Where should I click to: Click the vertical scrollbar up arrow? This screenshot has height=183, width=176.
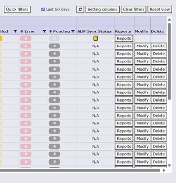tap(169, 20)
